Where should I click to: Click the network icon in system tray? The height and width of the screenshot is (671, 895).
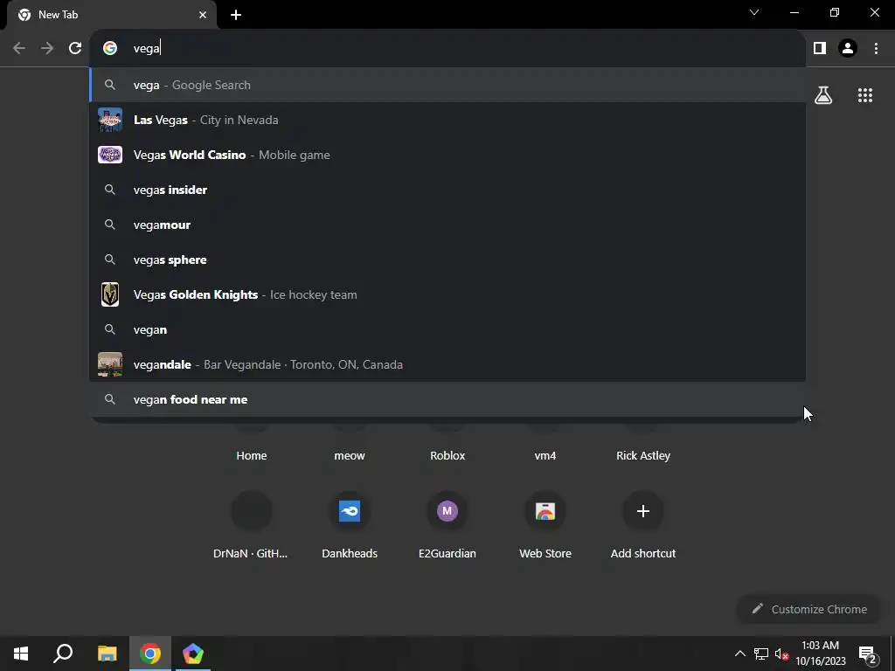761,654
